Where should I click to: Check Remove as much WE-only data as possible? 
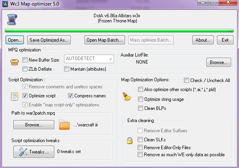click(x=140, y=154)
